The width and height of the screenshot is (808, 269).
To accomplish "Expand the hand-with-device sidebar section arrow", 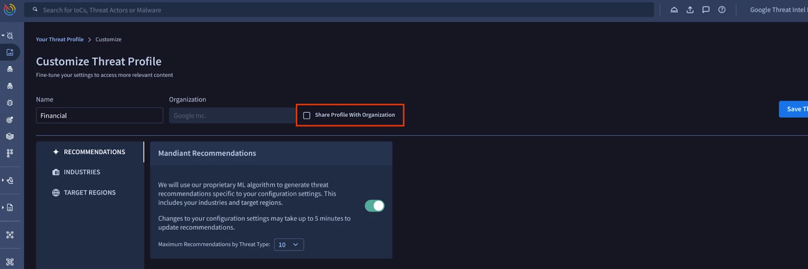I will coord(3,180).
